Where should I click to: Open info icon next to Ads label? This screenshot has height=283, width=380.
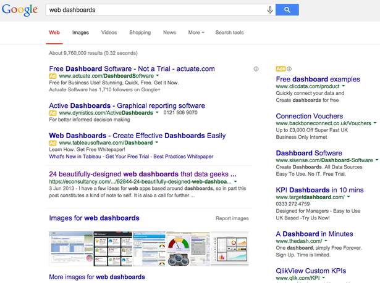pyautogui.click(x=289, y=68)
